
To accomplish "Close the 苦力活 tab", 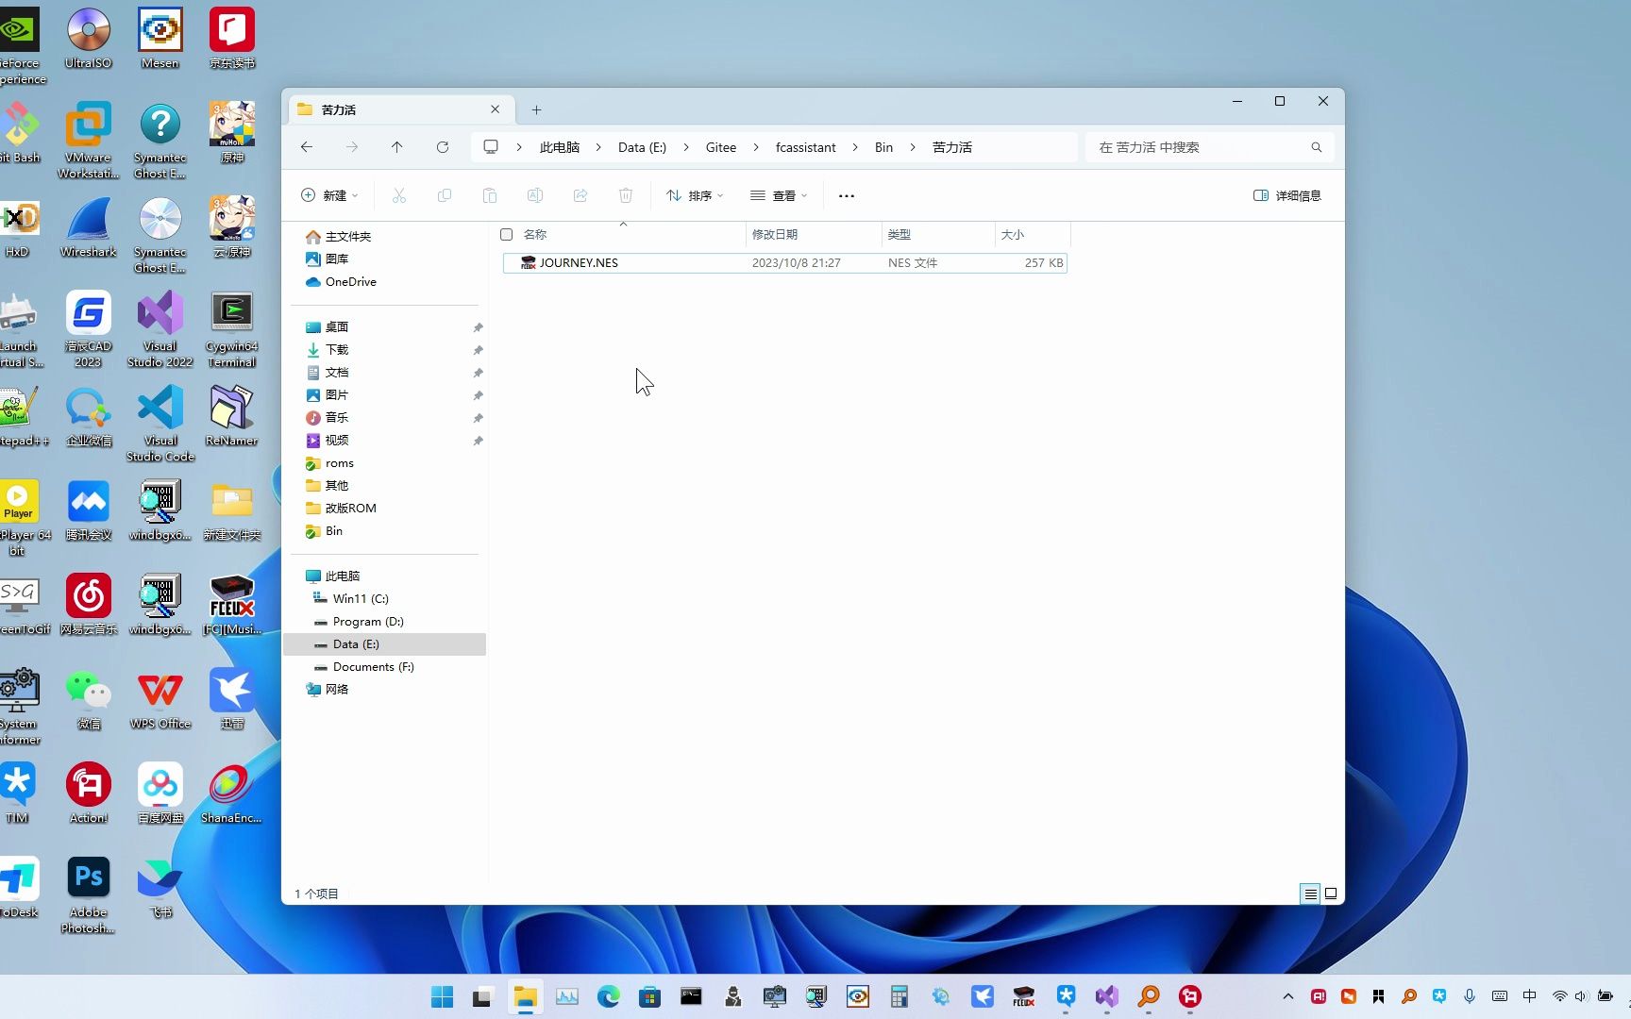I will [496, 109].
